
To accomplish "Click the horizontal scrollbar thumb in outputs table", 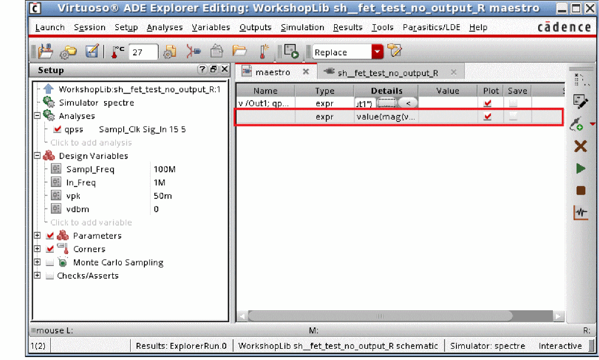I will pyautogui.click(x=380, y=316).
